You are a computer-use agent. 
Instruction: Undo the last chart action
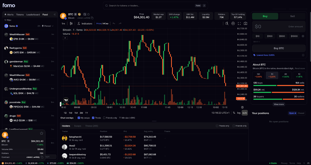tap(114, 24)
